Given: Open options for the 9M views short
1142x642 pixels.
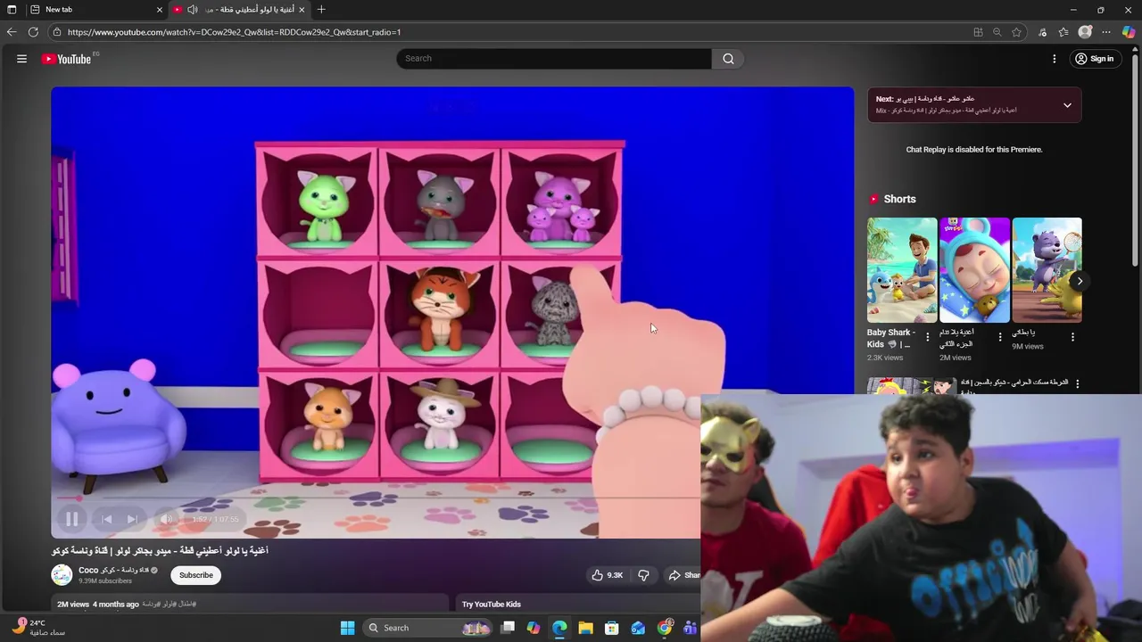Looking at the screenshot, I should 1072,337.
